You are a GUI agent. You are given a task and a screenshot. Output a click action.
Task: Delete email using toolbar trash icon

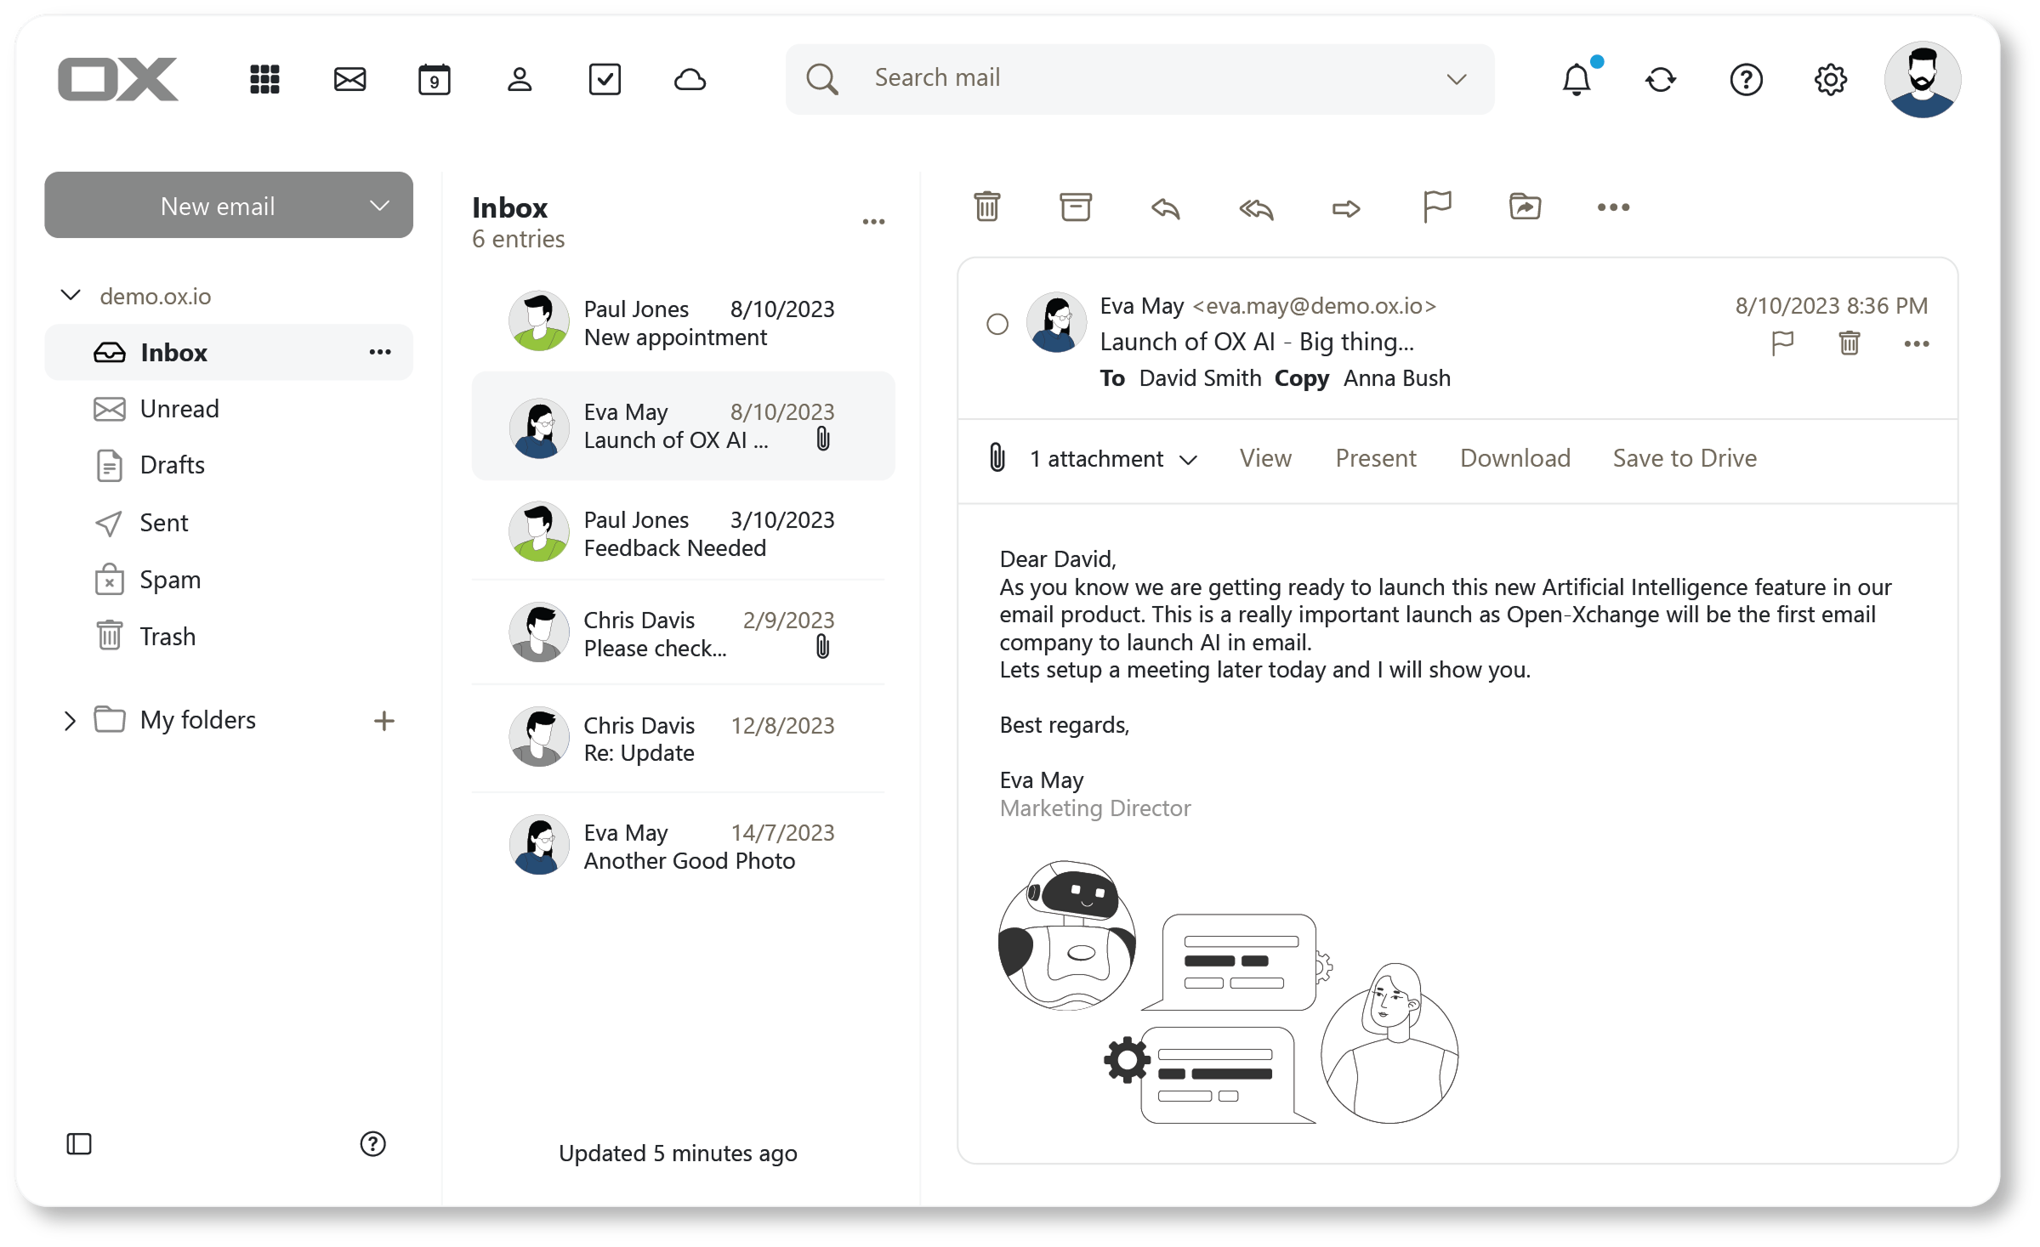987,207
